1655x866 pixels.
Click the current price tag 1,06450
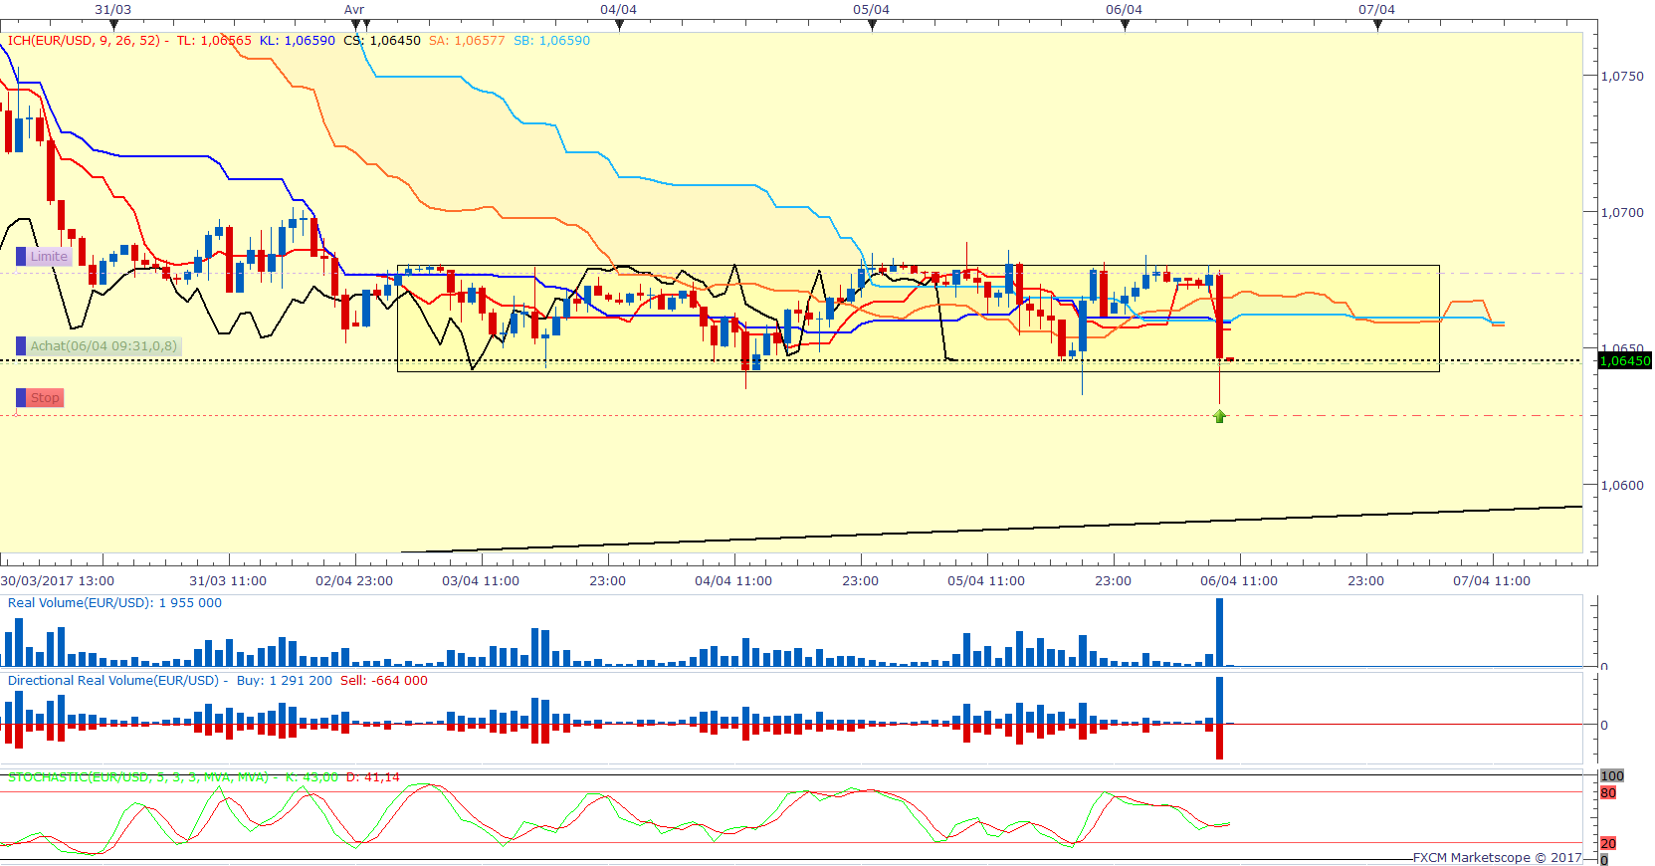[1624, 361]
